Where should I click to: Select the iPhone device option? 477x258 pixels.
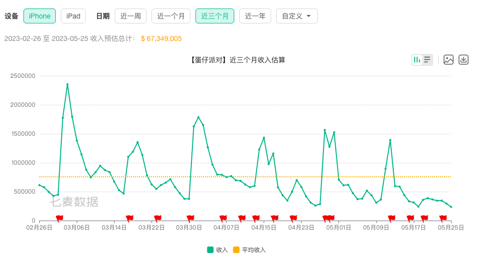[x=39, y=16]
